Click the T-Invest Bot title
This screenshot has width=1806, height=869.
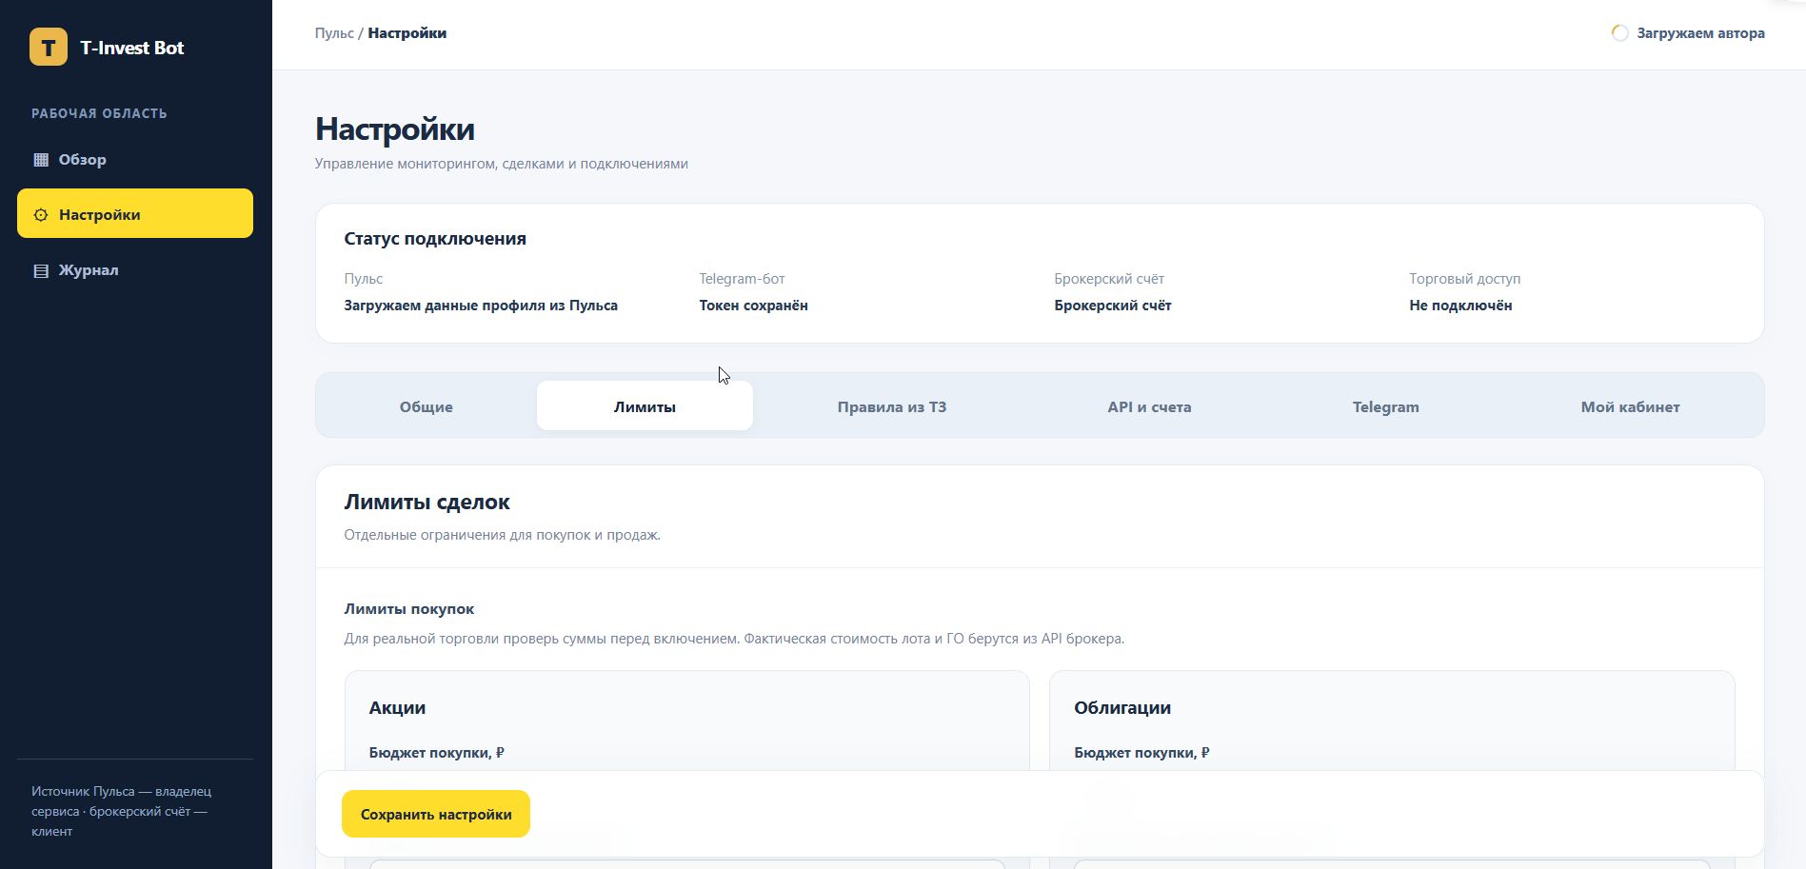132,48
